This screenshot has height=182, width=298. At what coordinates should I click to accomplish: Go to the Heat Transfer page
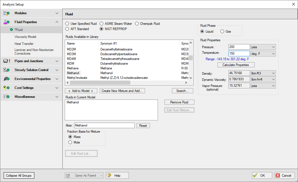point(24,44)
